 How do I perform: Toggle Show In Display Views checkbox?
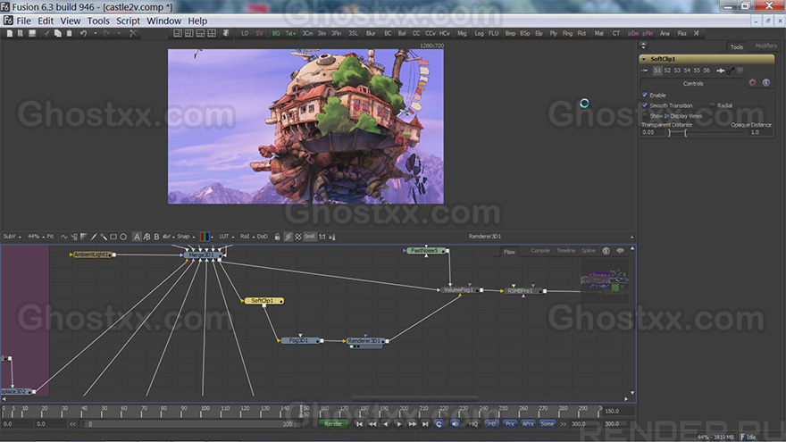click(645, 116)
